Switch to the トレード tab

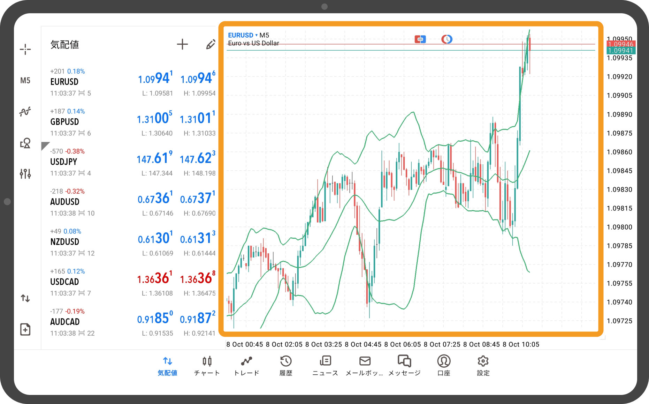(246, 366)
